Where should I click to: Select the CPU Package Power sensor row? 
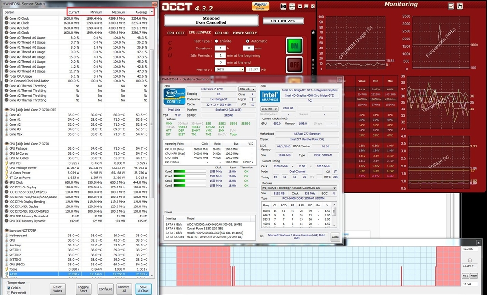(78, 168)
